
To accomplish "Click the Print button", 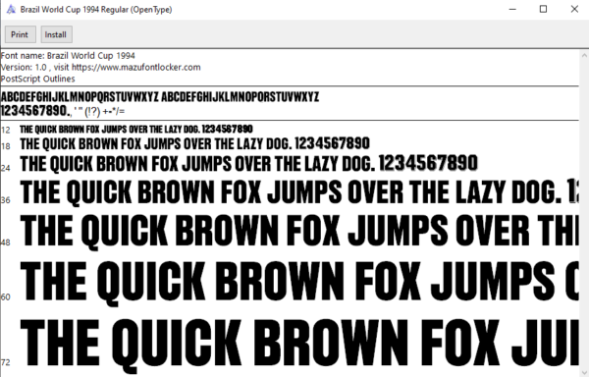I will pos(21,34).
